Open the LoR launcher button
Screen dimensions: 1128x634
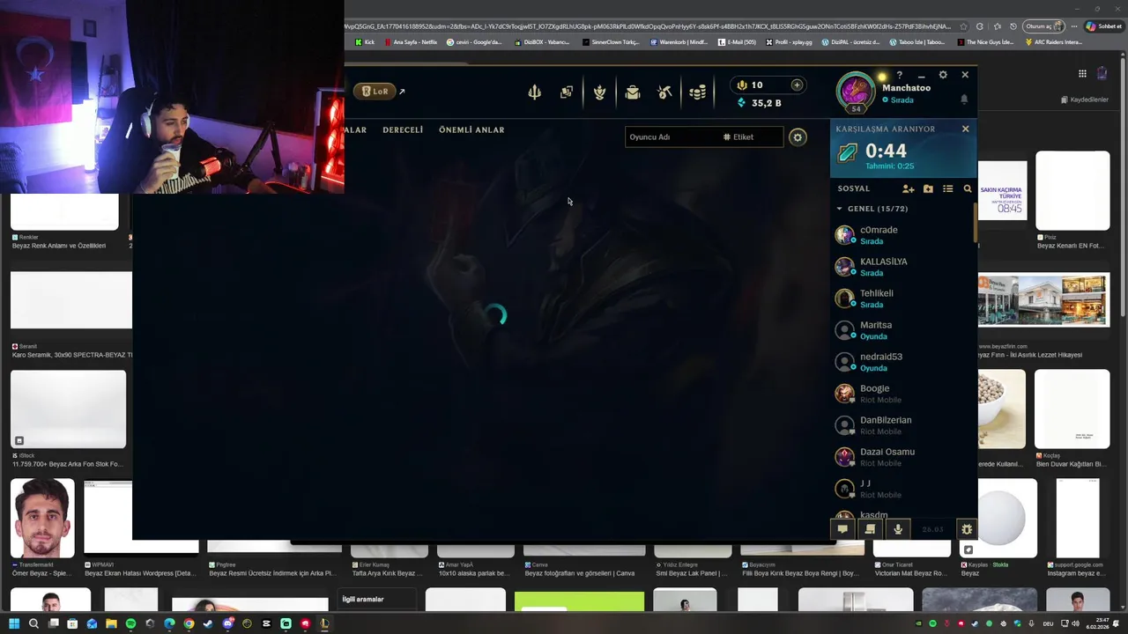pyautogui.click(x=375, y=92)
